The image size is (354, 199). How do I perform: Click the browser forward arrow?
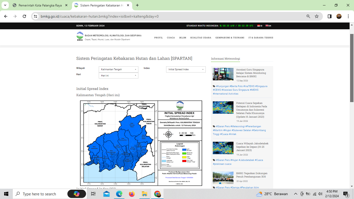pos(15,16)
